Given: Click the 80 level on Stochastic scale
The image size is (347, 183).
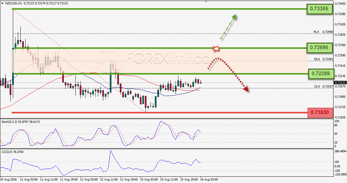Looking at the screenshot, I should 336,125.
